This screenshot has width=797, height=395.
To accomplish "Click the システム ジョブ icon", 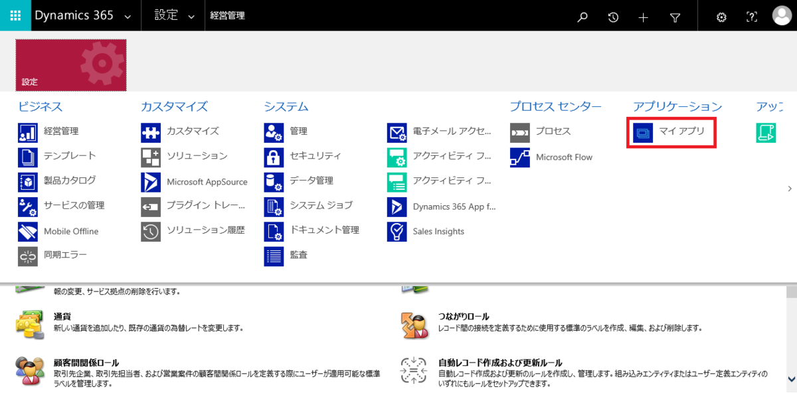I will tap(274, 207).
